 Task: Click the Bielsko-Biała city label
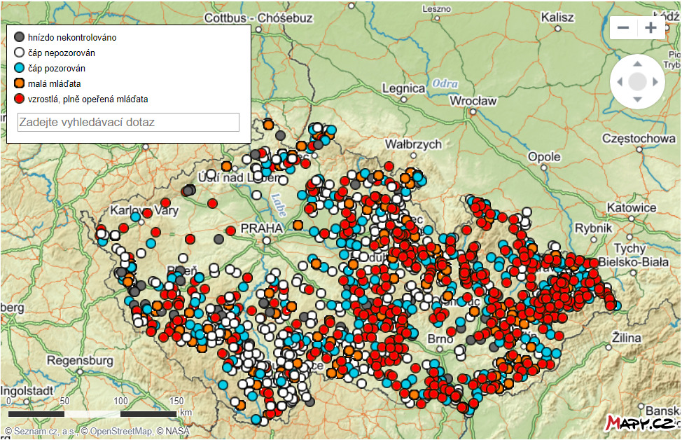point(633,262)
